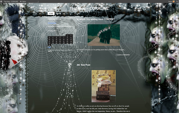Click calendar day 22

coord(67,41)
